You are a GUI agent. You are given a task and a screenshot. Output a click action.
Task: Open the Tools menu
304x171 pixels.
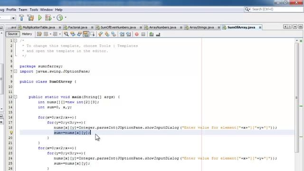click(34, 9)
